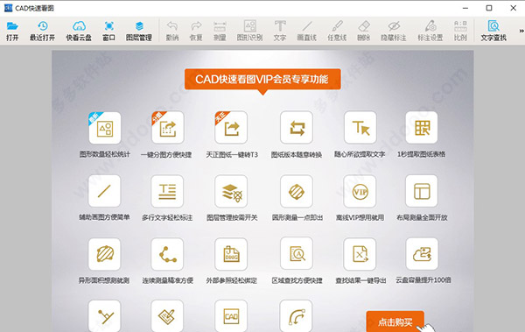This screenshot has width=525, height=332.
Task: Click the 区域查找方便快捷 caption text
Action: click(297, 280)
